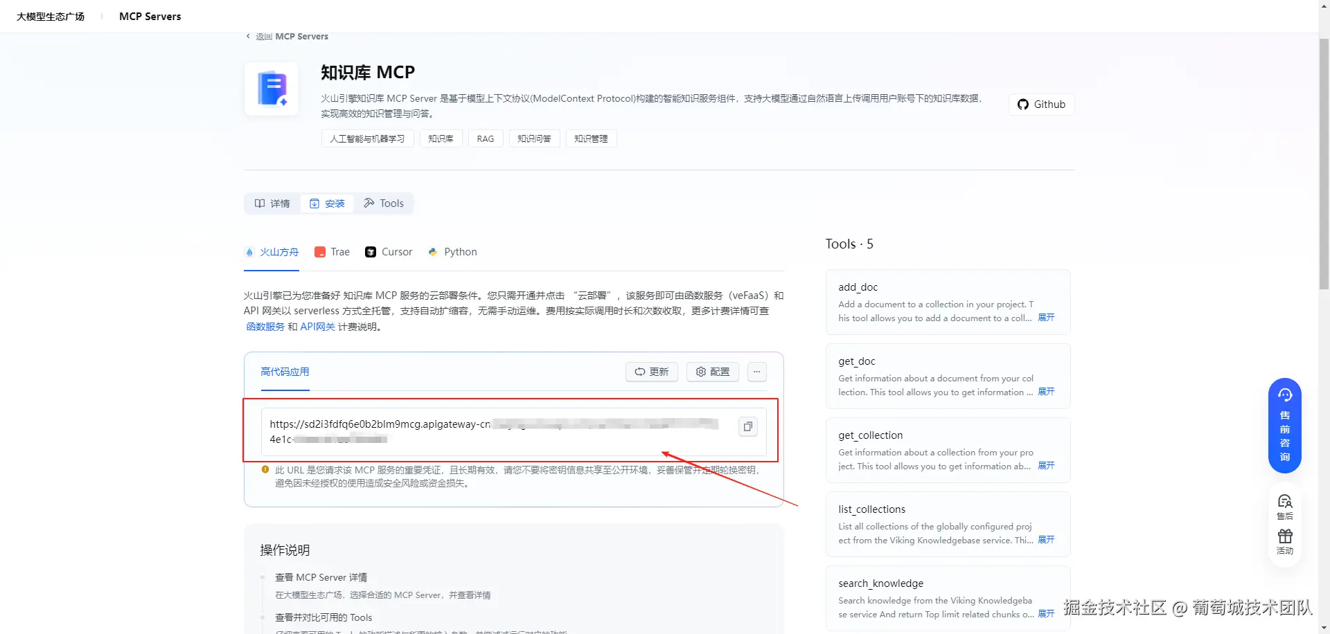
Task: Open the 函数服务 billing link
Action: tap(265, 327)
